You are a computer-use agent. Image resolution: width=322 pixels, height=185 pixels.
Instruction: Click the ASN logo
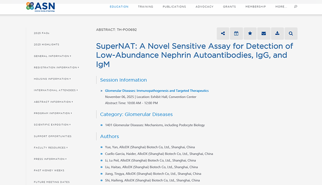tap(40, 6)
